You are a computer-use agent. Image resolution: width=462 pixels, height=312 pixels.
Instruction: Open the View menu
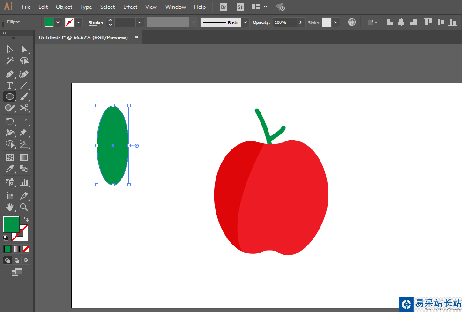pos(151,7)
